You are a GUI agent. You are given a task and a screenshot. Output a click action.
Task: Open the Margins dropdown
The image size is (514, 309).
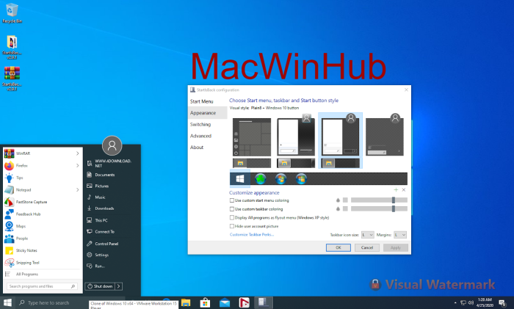pyautogui.click(x=400, y=235)
